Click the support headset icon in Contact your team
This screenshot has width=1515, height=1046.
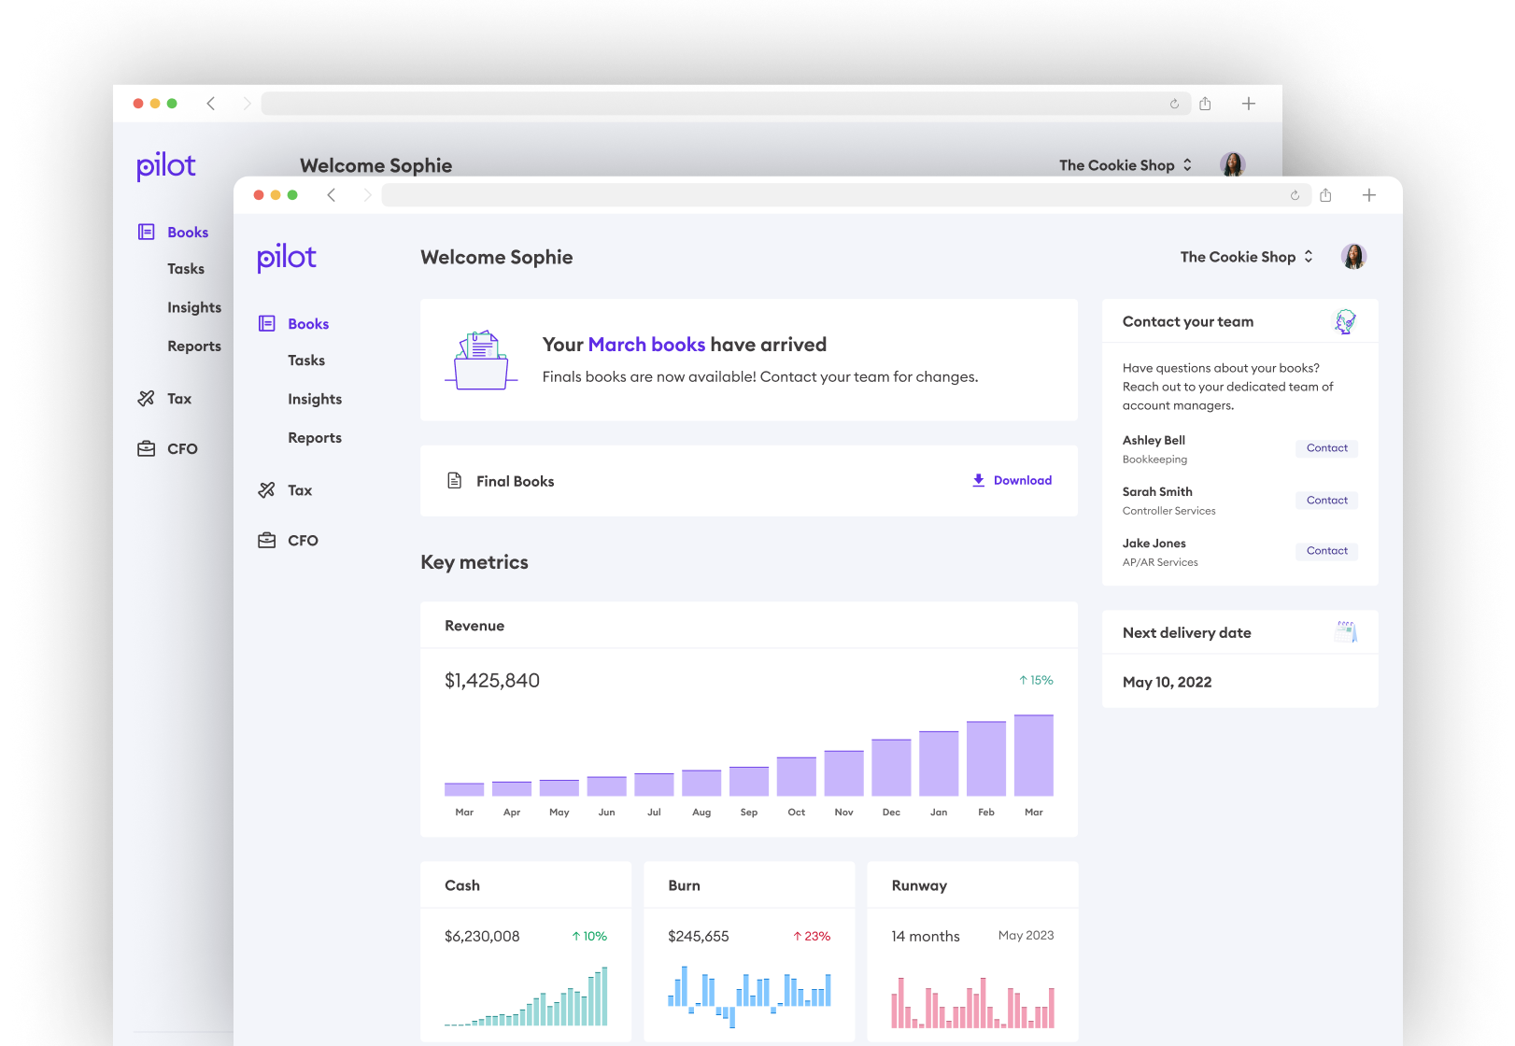click(x=1345, y=321)
